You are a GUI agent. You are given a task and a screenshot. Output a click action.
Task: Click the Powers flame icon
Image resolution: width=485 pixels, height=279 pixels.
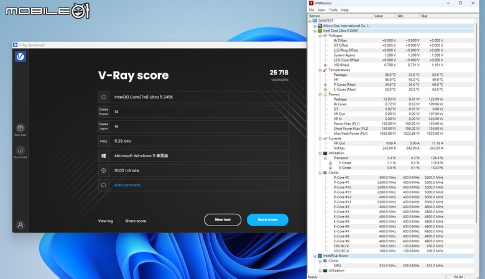[x=325, y=94]
